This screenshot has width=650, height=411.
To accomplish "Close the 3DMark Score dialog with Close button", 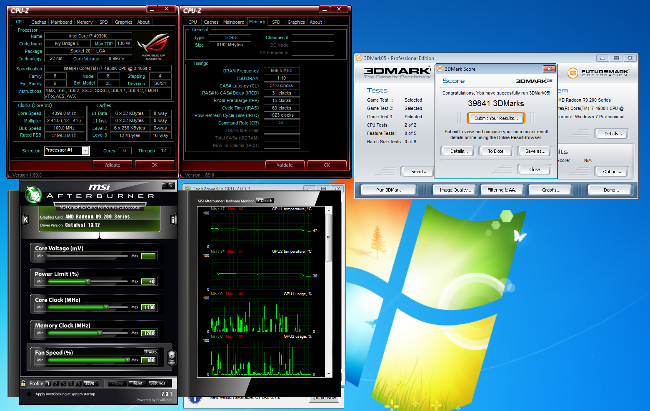I will (535, 169).
